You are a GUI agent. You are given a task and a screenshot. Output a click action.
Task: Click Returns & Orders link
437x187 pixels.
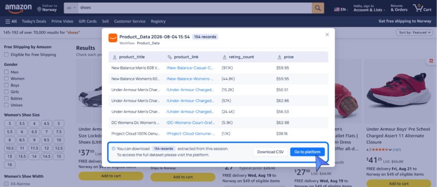coord(399,8)
